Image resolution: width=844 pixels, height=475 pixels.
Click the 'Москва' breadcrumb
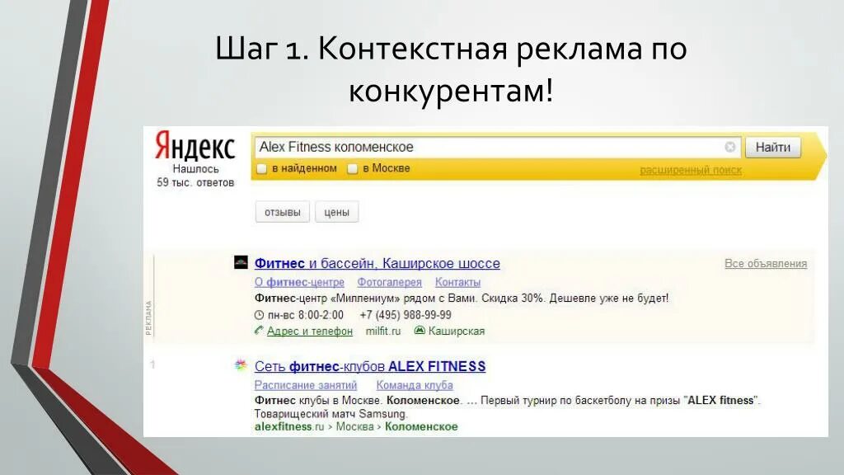(x=354, y=426)
